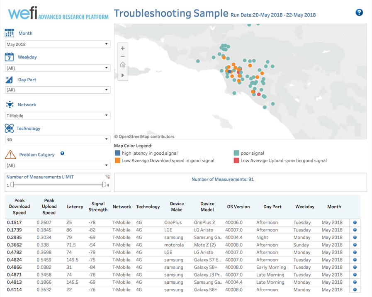
Task: Open info icon for Galaxy J3 Pr.. row
Action: tap(355, 275)
